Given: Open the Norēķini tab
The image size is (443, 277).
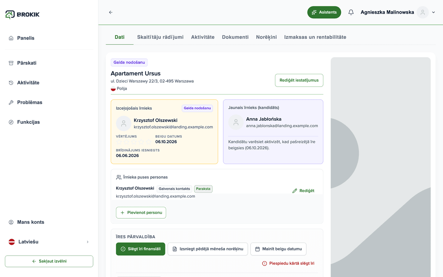Looking at the screenshot, I should tap(267, 37).
